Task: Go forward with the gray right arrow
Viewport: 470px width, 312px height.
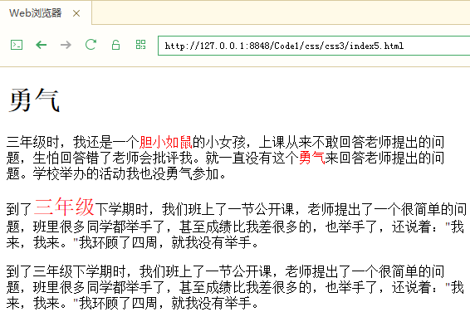Action: pyautogui.click(x=66, y=45)
